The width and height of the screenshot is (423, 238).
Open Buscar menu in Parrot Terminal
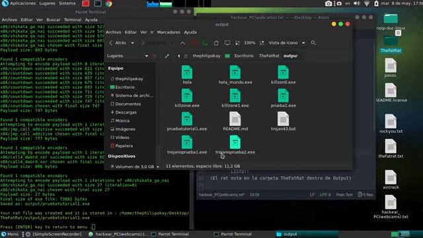pos(54,20)
